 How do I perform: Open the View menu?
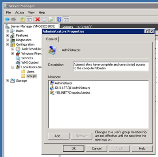tap(31, 13)
